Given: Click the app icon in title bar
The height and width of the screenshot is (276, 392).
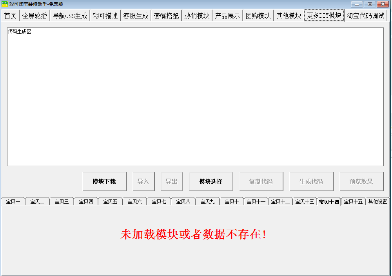Looking at the screenshot, I should [5, 4].
